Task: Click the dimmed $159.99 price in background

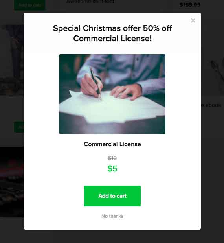Action: [x=190, y=5]
